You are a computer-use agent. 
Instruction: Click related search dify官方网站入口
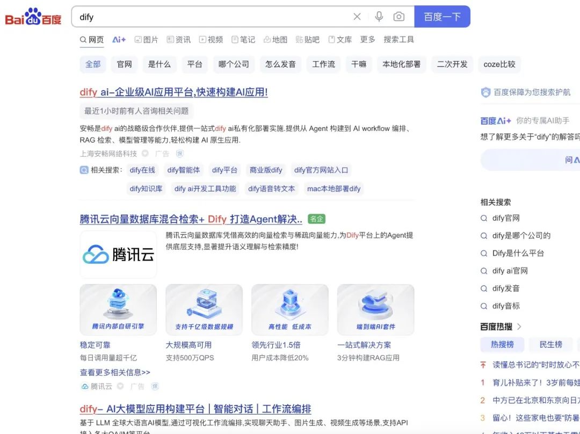(x=321, y=170)
